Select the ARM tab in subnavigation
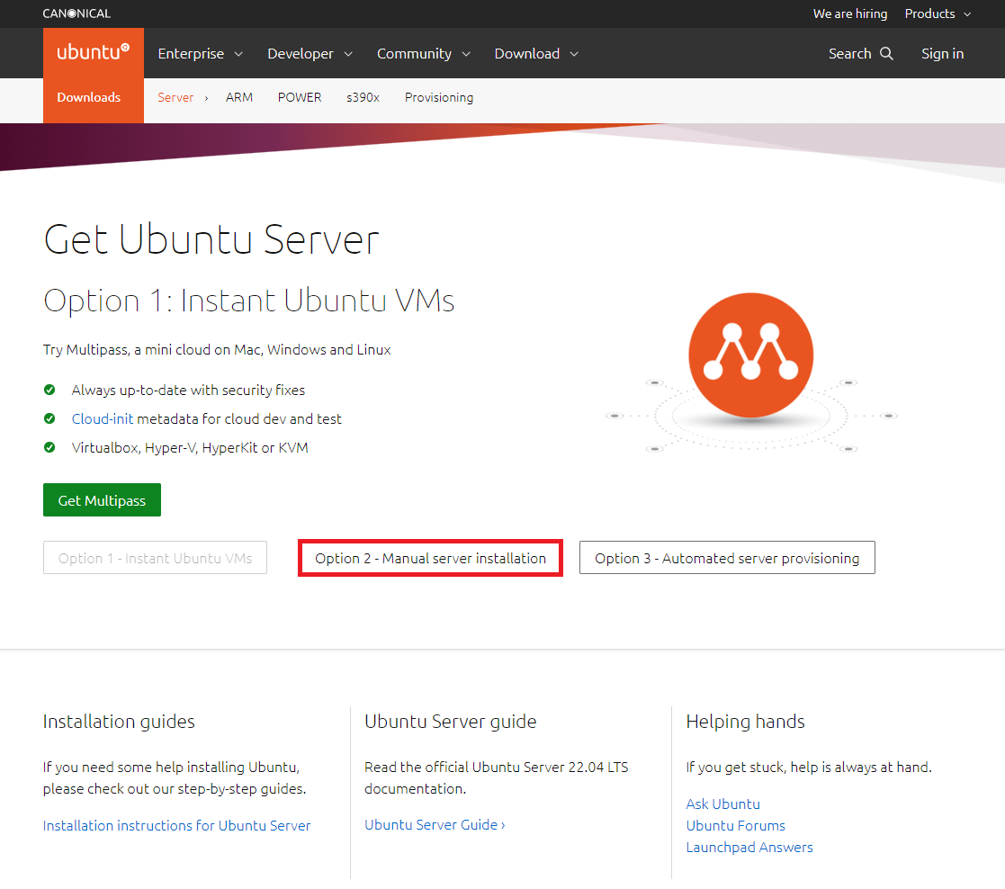Viewport: 1005px width, 889px height. (239, 97)
